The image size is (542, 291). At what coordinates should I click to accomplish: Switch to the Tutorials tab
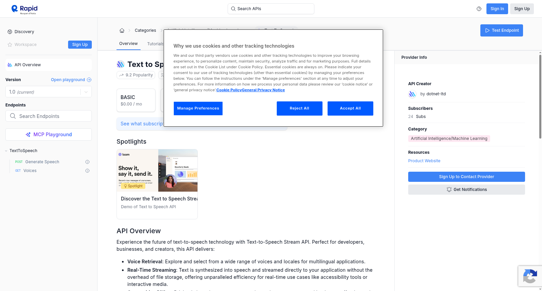(155, 44)
